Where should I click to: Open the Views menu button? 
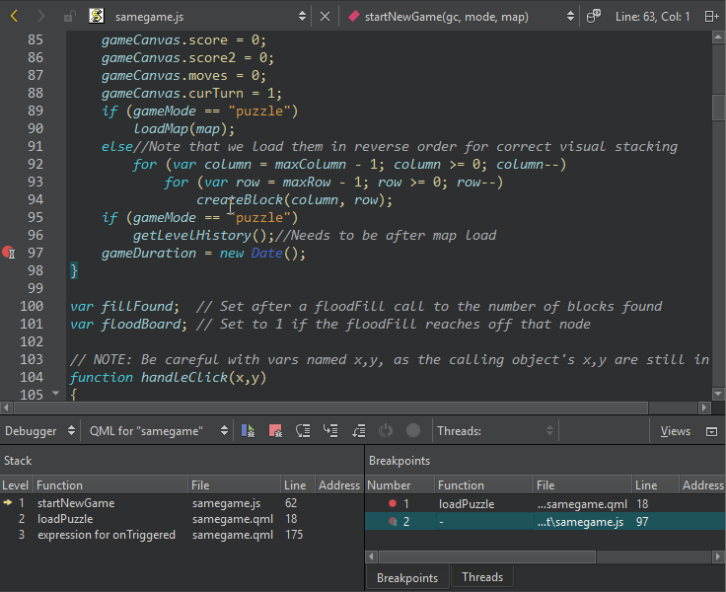[x=676, y=431]
